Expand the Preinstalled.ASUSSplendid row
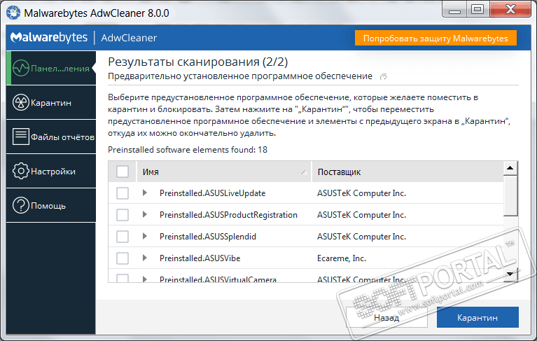The image size is (537, 341). click(145, 236)
